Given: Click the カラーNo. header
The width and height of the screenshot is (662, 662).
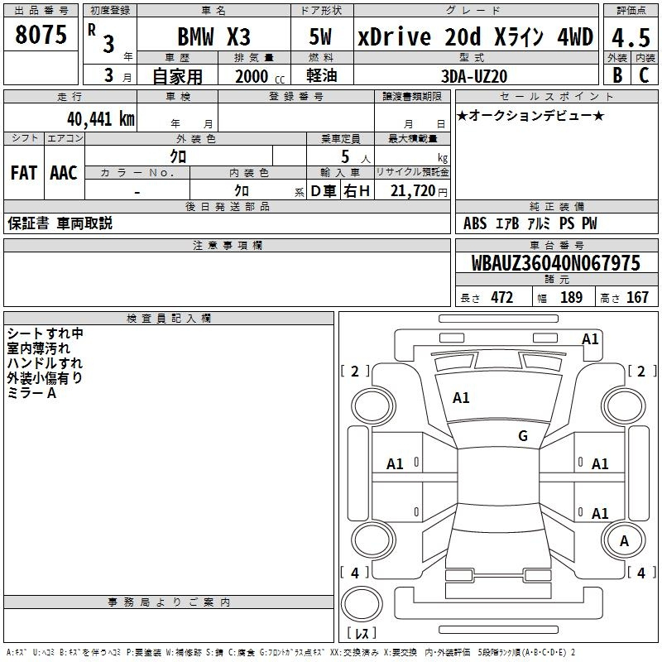Looking at the screenshot, I should pos(137,173).
